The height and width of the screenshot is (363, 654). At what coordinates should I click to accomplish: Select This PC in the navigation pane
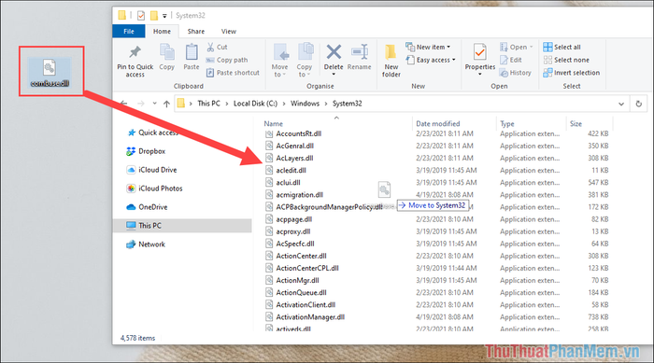(x=182, y=226)
